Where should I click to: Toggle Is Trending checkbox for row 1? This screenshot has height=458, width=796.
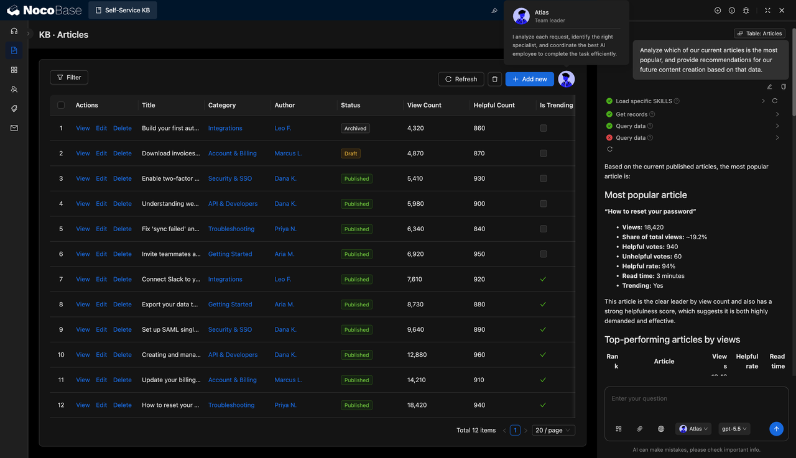tap(544, 128)
